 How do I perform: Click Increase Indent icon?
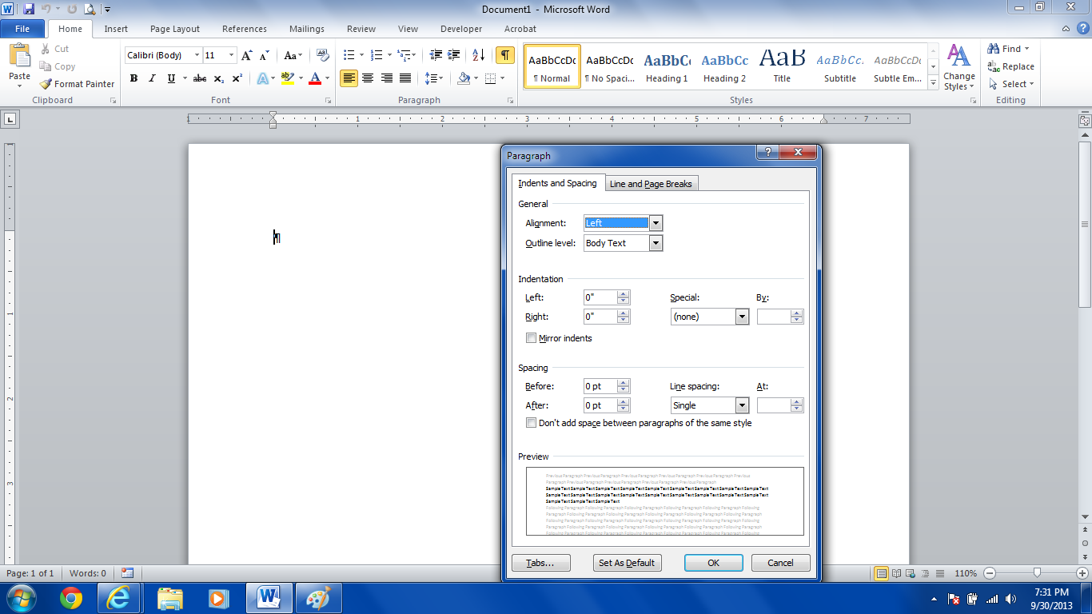[x=454, y=55]
